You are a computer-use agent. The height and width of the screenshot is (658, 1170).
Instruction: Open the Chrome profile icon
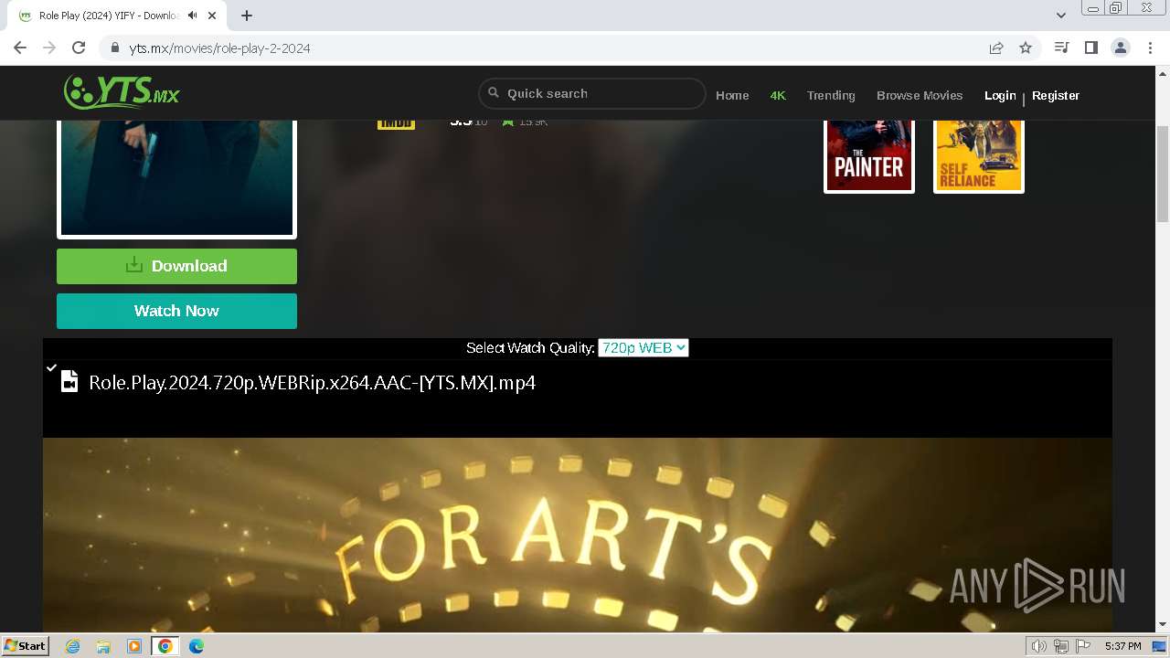click(1121, 48)
